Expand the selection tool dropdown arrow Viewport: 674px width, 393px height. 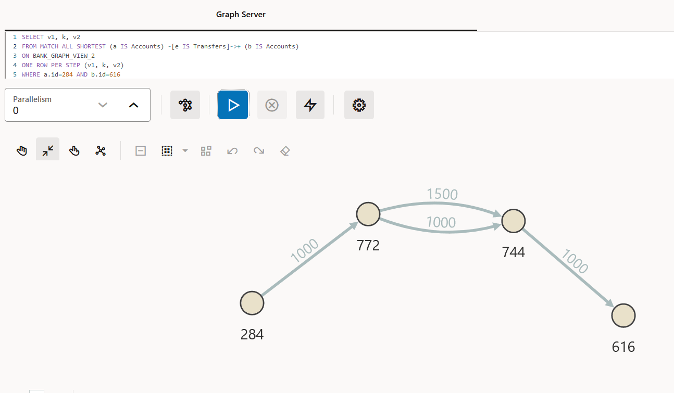[185, 150]
